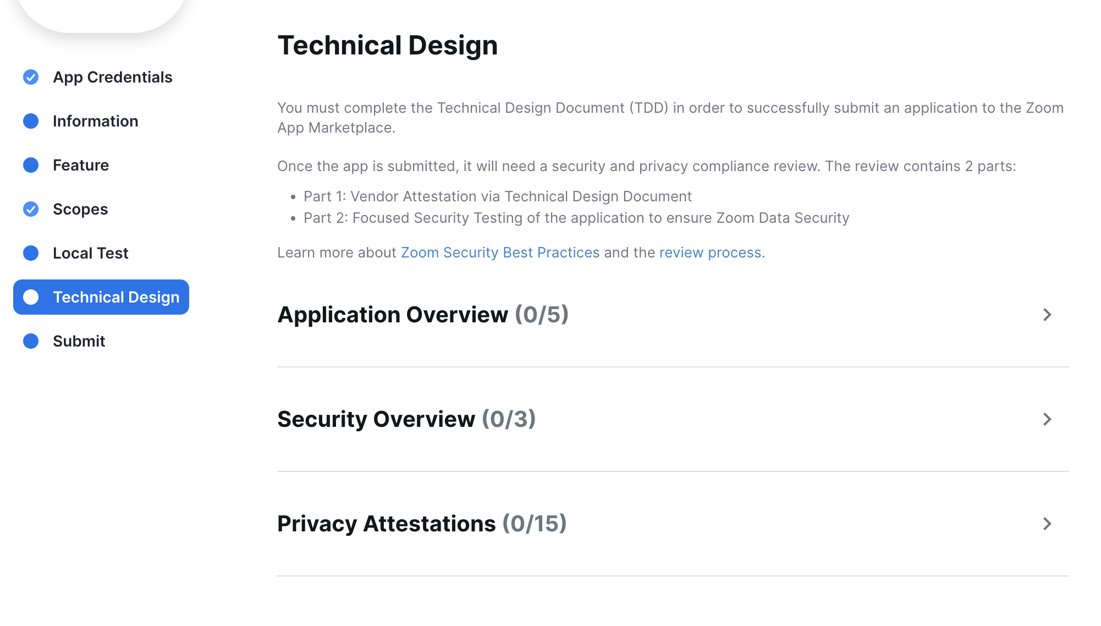Navigate to the Feature step

point(81,165)
